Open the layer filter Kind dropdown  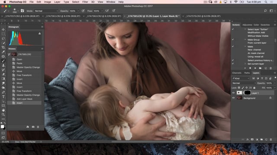[x=241, y=78]
